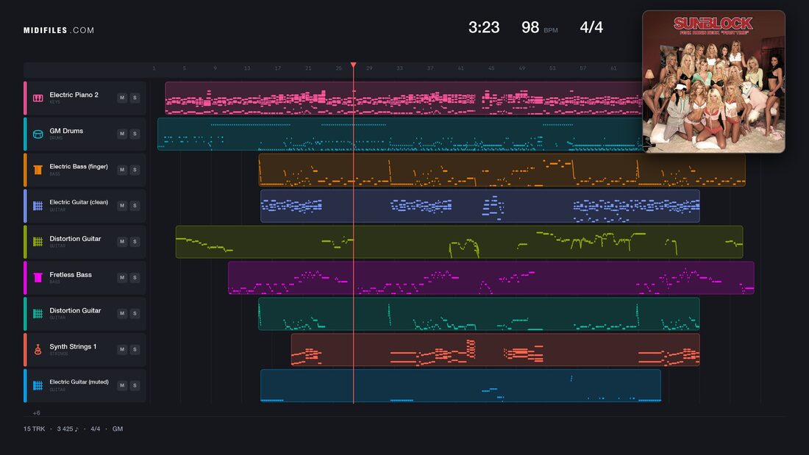
Task: Solo the Fretless Bass track
Action: (135, 278)
